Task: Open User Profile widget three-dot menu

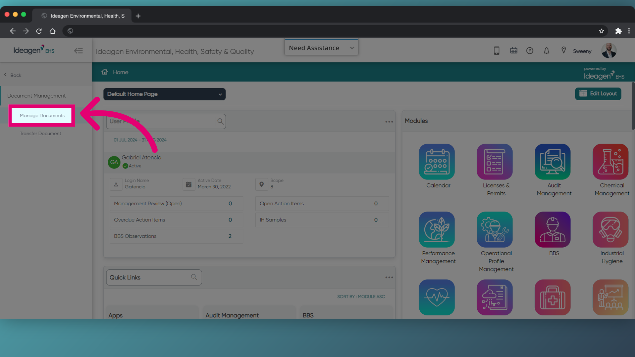Action: click(x=389, y=122)
